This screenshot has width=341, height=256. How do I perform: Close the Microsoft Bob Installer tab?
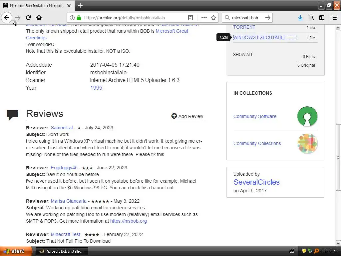point(69,6)
